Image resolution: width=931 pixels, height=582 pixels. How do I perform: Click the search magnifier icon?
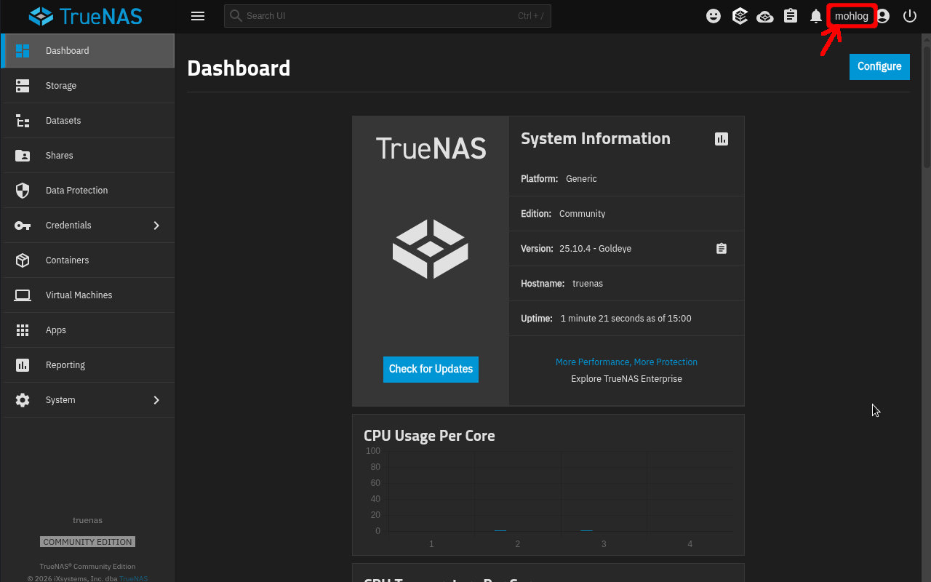[x=236, y=15]
